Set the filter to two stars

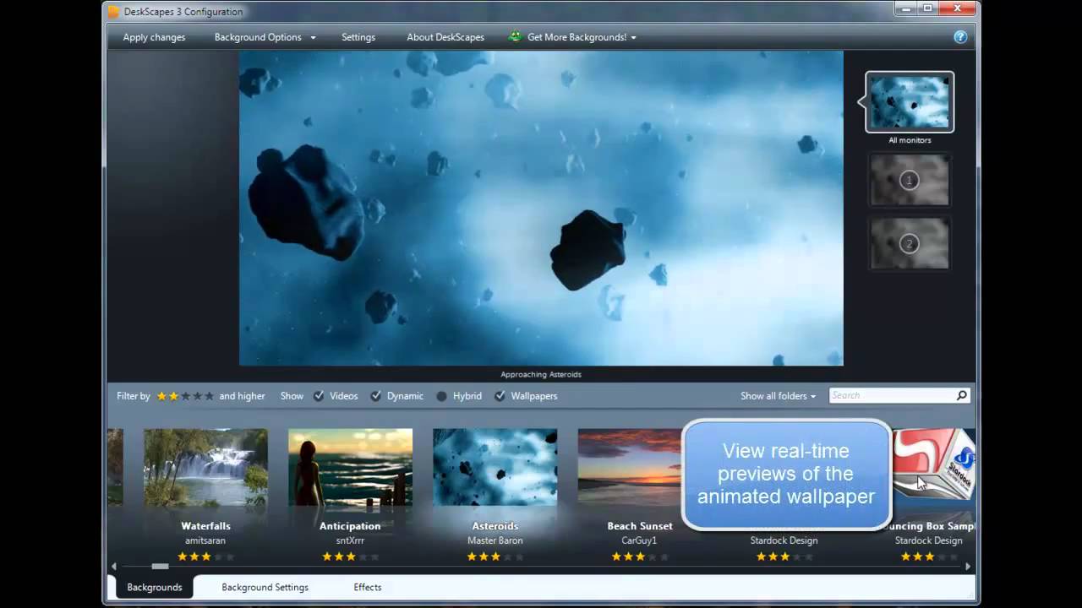[x=173, y=395]
